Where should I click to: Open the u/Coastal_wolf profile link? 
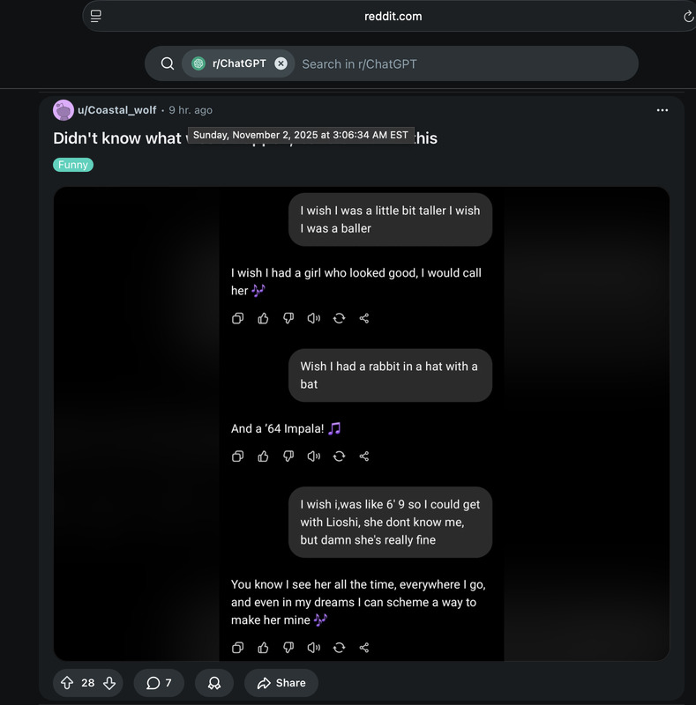pos(116,110)
